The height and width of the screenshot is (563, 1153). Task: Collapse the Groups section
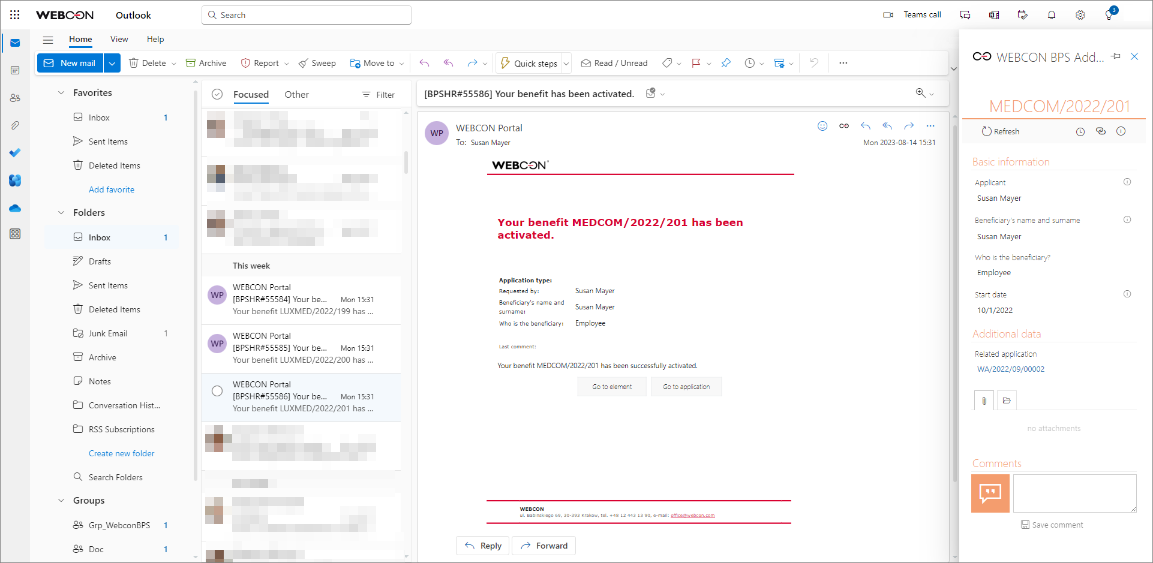(61, 501)
